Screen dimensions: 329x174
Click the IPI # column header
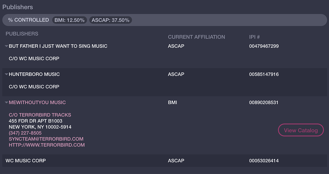pos(255,37)
